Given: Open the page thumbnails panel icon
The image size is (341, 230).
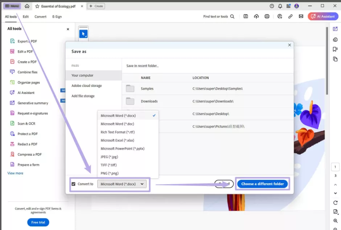Looking at the screenshot, I should click(x=335, y=59).
